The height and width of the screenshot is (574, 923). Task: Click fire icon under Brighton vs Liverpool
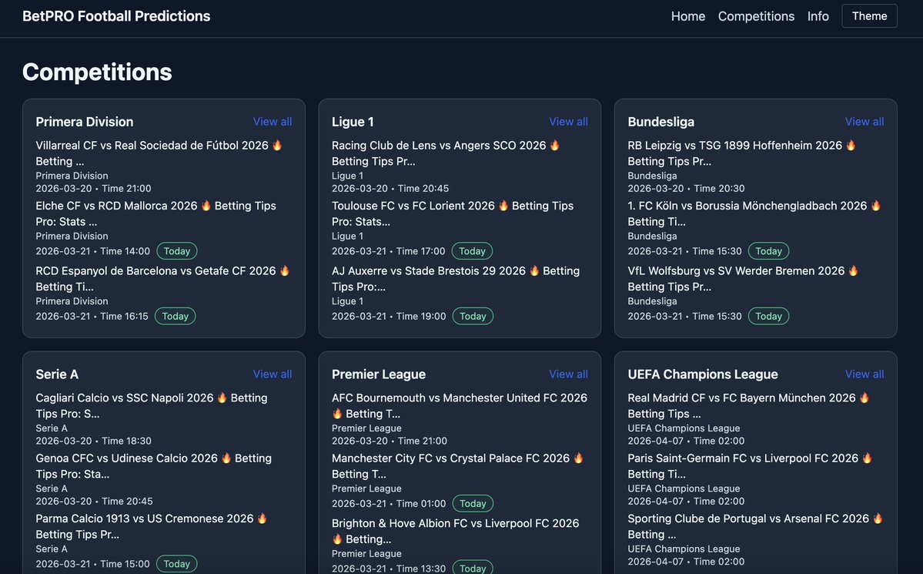pyautogui.click(x=336, y=539)
